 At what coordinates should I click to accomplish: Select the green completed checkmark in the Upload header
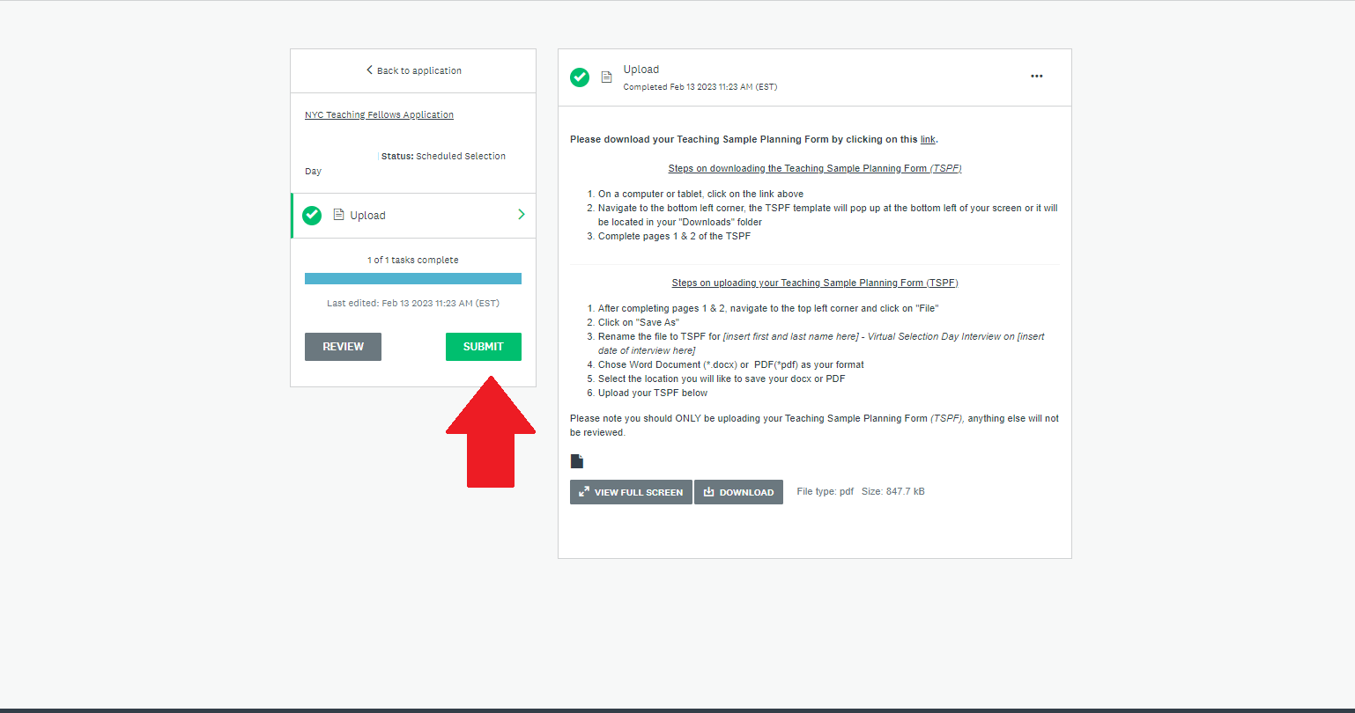coord(580,77)
